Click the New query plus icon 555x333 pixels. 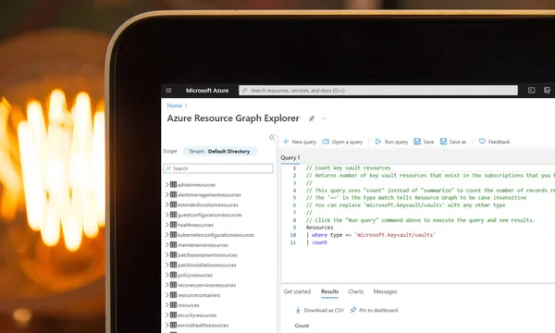[286, 142]
